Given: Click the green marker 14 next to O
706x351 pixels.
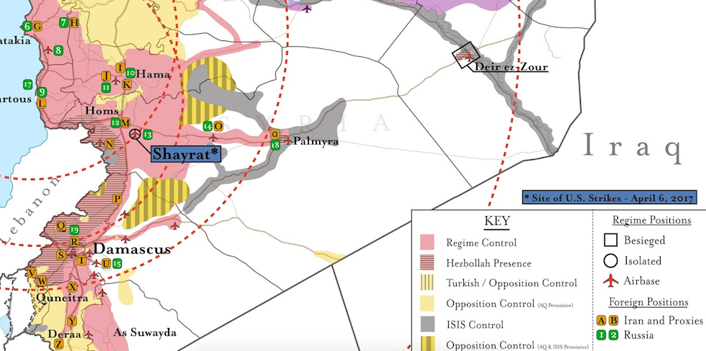Looking at the screenshot, I should click(x=207, y=126).
